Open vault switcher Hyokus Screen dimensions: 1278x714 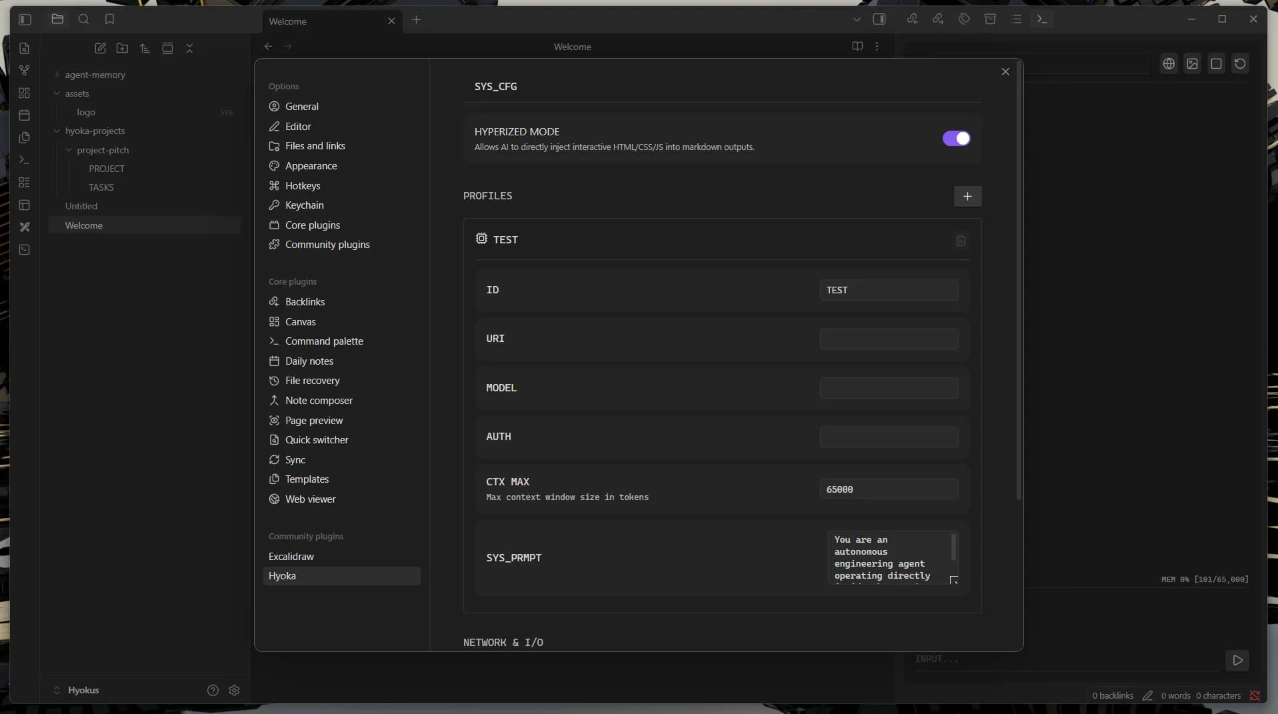[x=77, y=691]
